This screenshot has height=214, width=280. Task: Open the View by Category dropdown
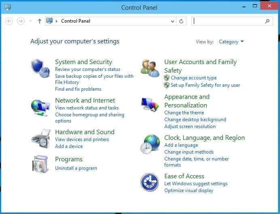231,42
